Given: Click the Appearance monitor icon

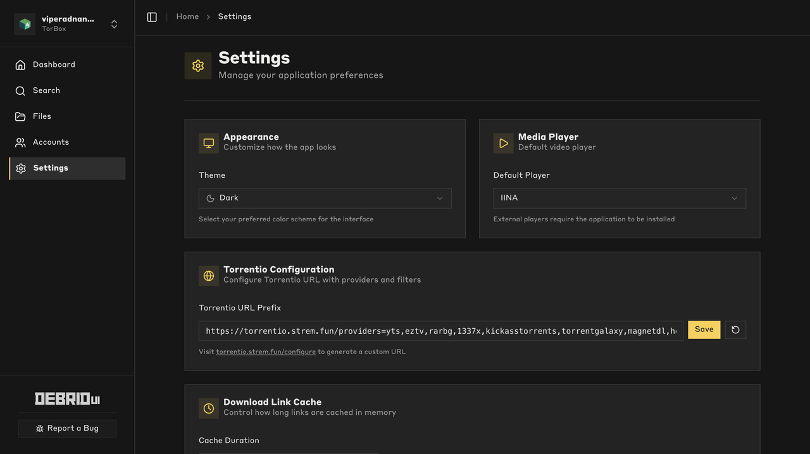Looking at the screenshot, I should (209, 144).
